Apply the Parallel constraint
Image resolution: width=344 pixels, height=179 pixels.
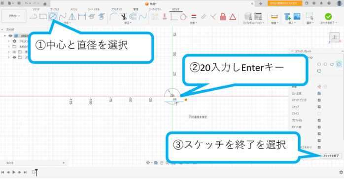pyautogui.click(x=204, y=17)
